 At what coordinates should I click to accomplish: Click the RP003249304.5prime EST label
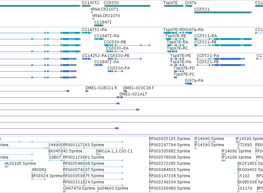pyautogui.click(x=169, y=182)
